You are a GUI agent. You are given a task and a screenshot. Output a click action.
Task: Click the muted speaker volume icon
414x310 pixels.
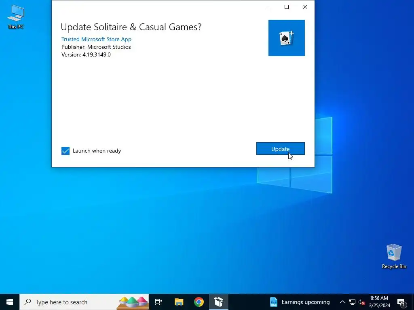(361, 302)
